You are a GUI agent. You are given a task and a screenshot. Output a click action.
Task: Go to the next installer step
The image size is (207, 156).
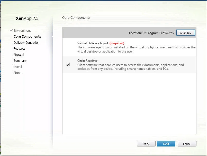(x=166, y=144)
